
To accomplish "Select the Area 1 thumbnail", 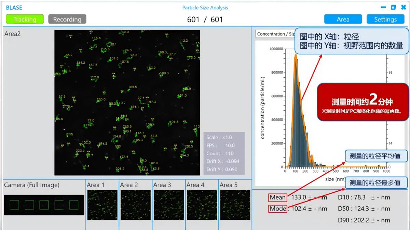I will pos(102,205).
